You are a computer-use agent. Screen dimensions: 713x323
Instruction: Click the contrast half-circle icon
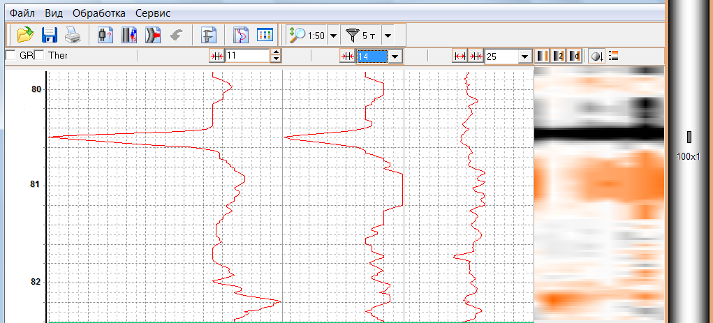tap(596, 56)
